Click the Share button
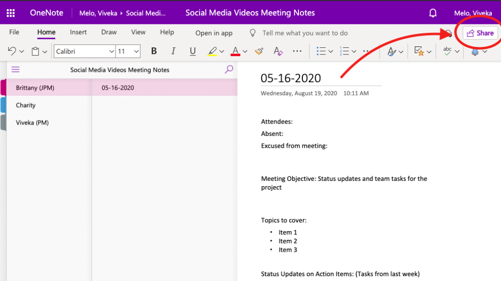Viewport: 501px width, 281px height. (x=480, y=33)
